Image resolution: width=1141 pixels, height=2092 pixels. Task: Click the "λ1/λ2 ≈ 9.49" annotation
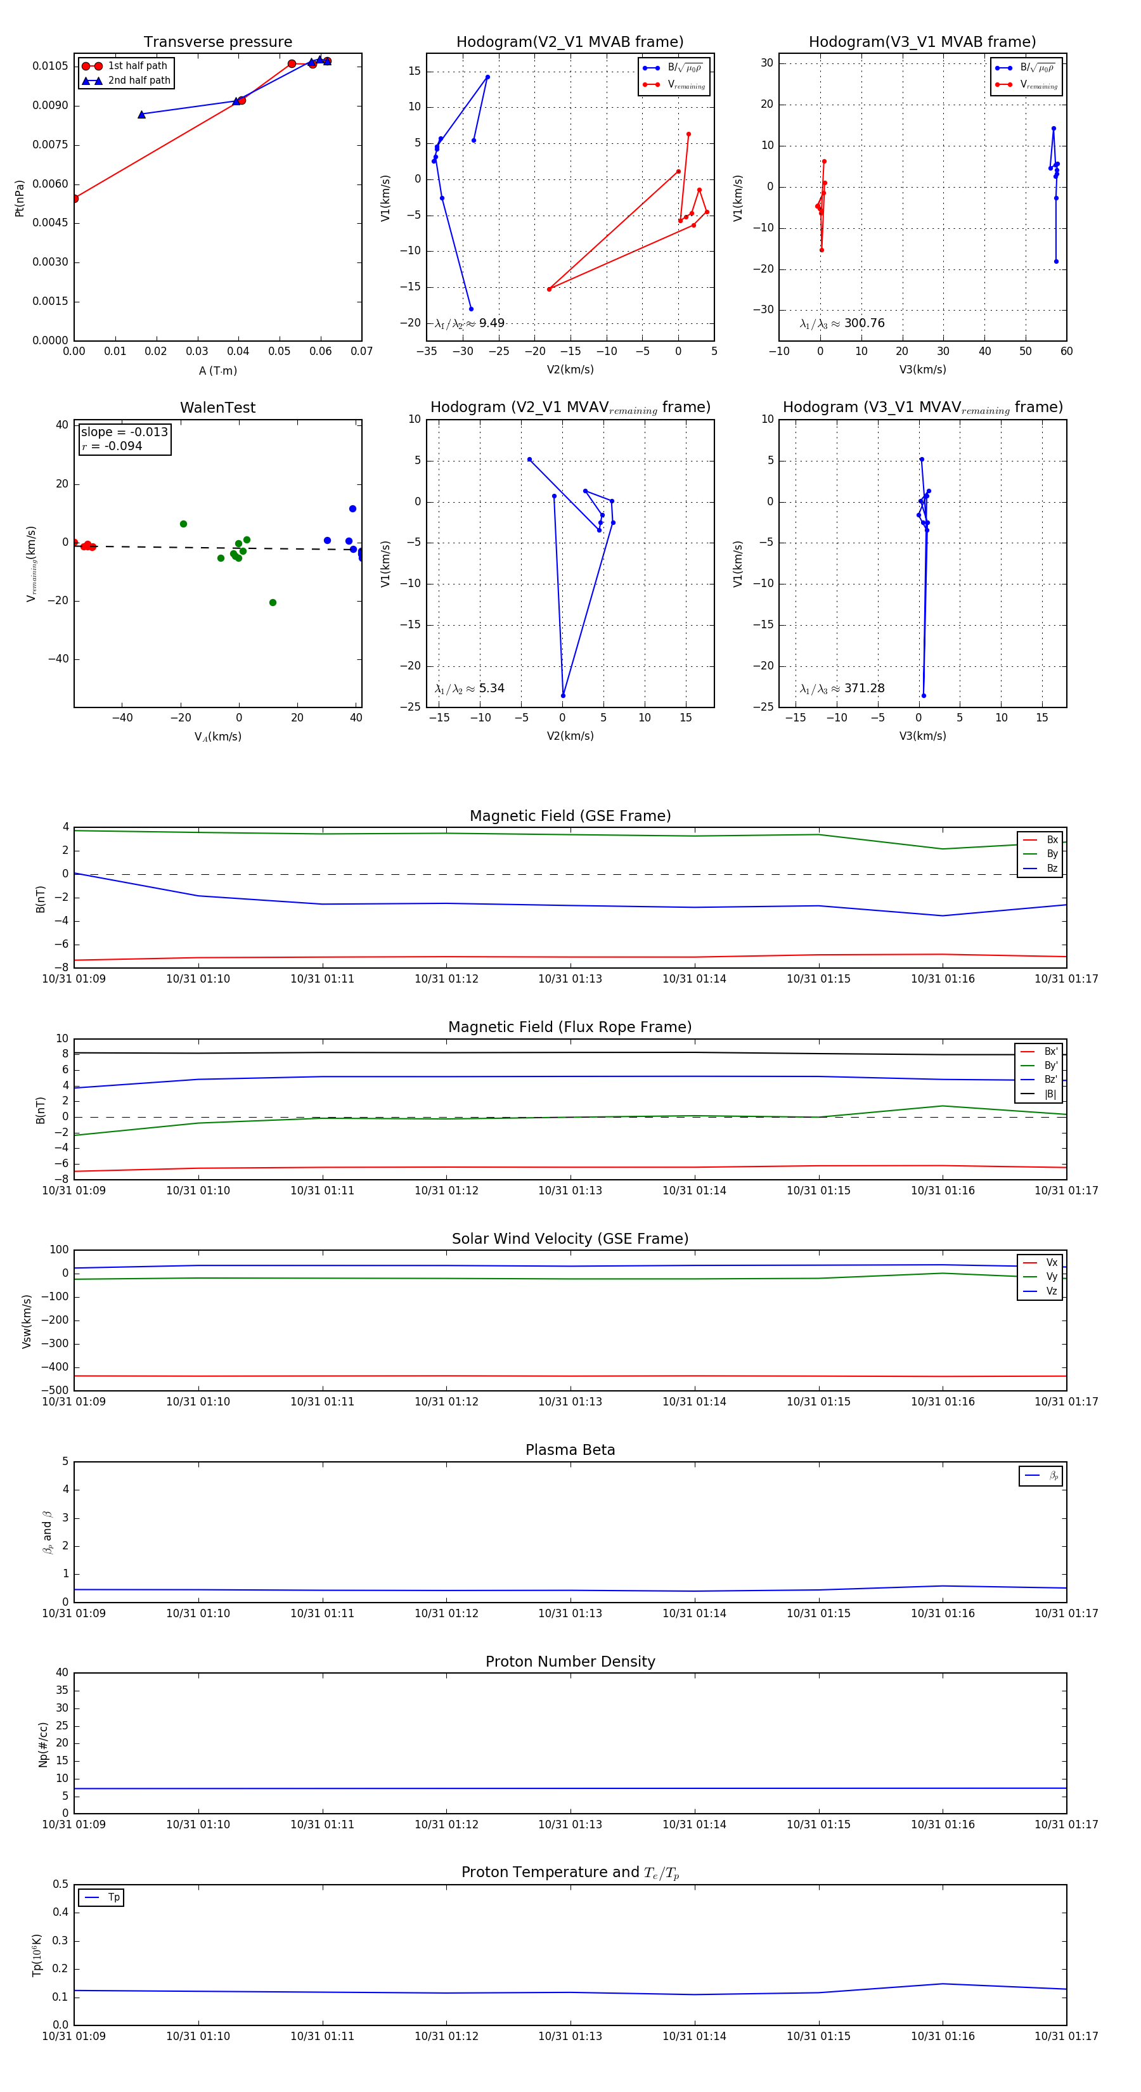[469, 323]
